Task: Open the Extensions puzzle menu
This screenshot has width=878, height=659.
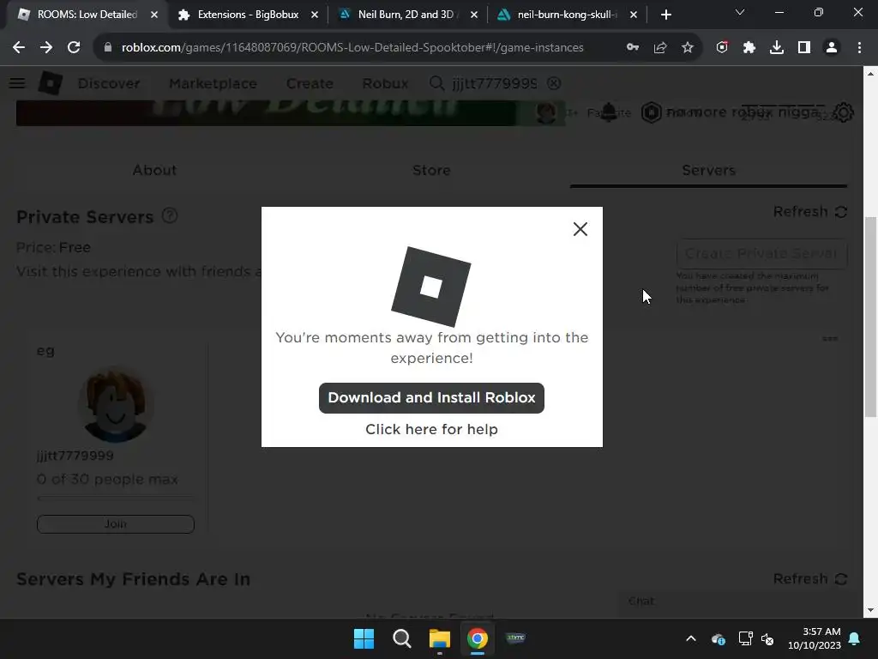Action: [x=749, y=48]
